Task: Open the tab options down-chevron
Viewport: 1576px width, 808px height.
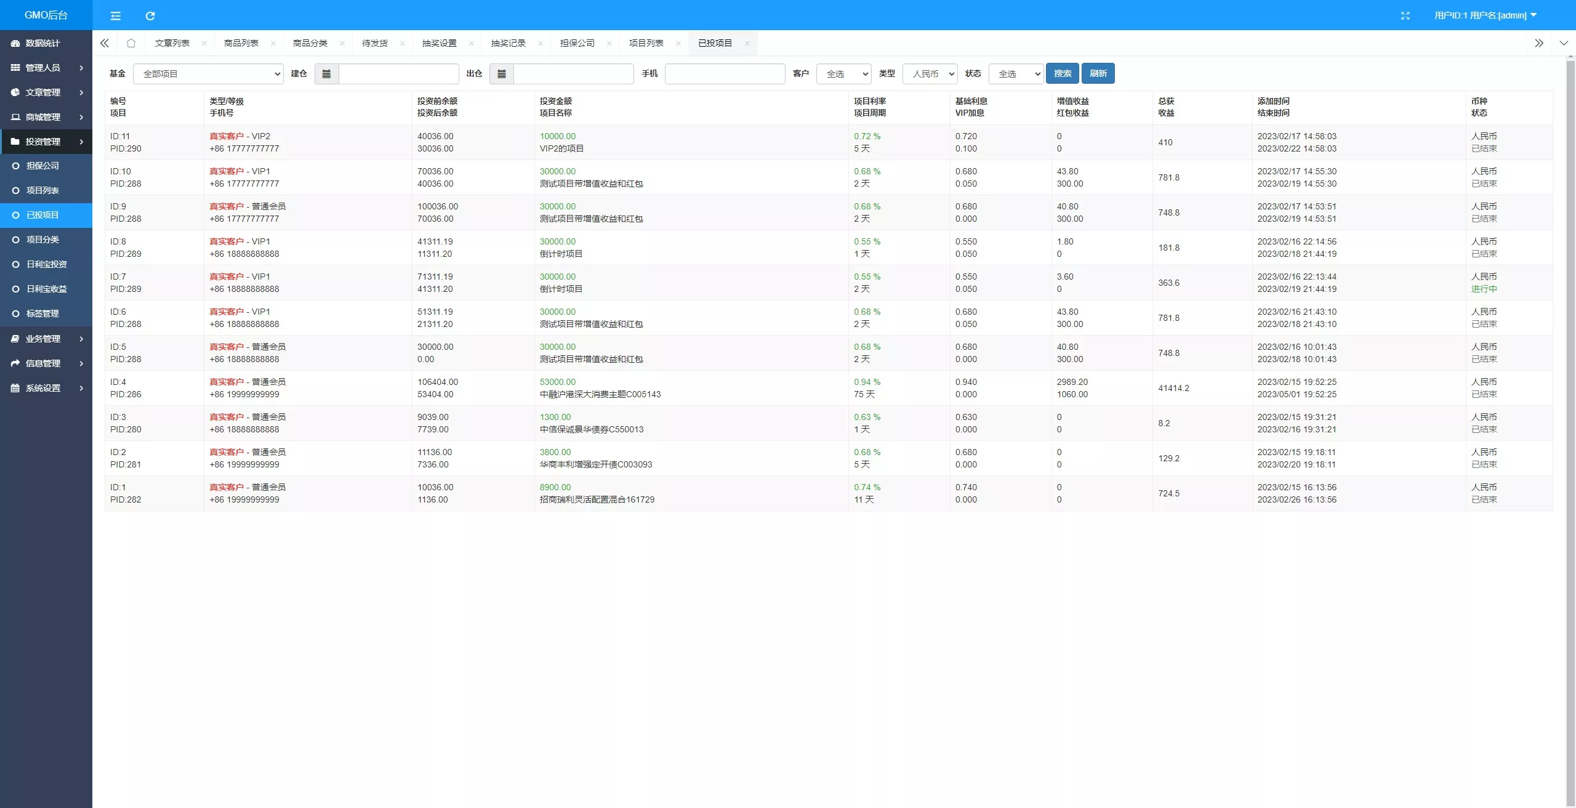Action: tap(1564, 43)
